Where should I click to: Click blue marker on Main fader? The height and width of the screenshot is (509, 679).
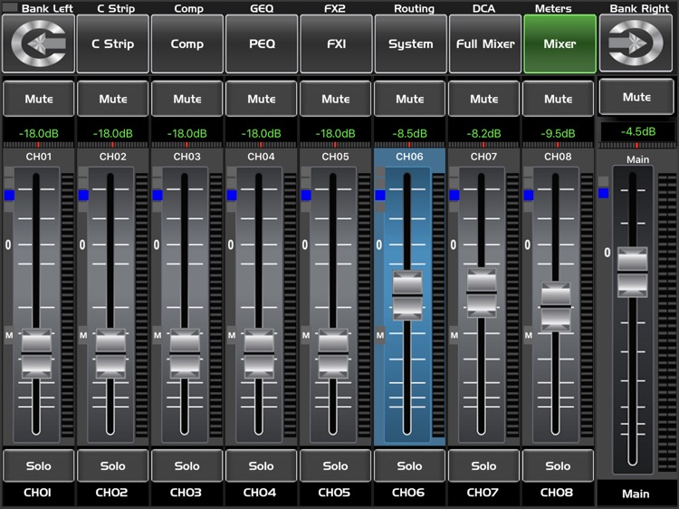603,193
